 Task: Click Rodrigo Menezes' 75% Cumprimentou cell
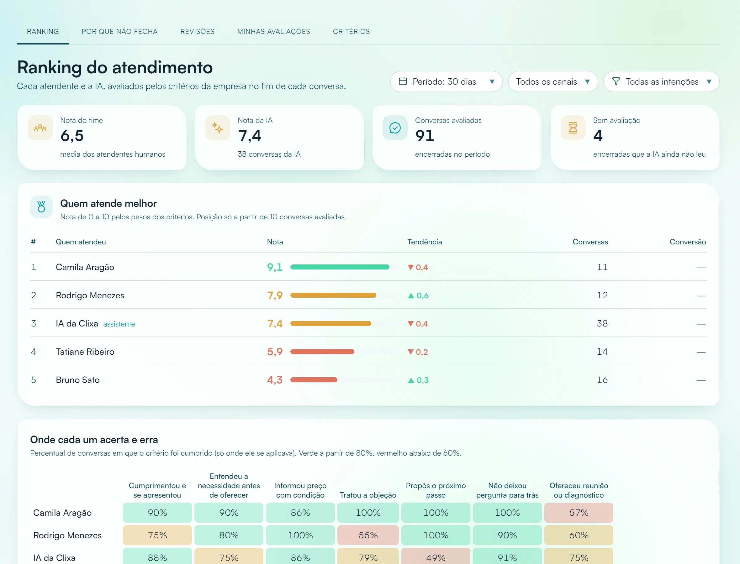click(157, 535)
